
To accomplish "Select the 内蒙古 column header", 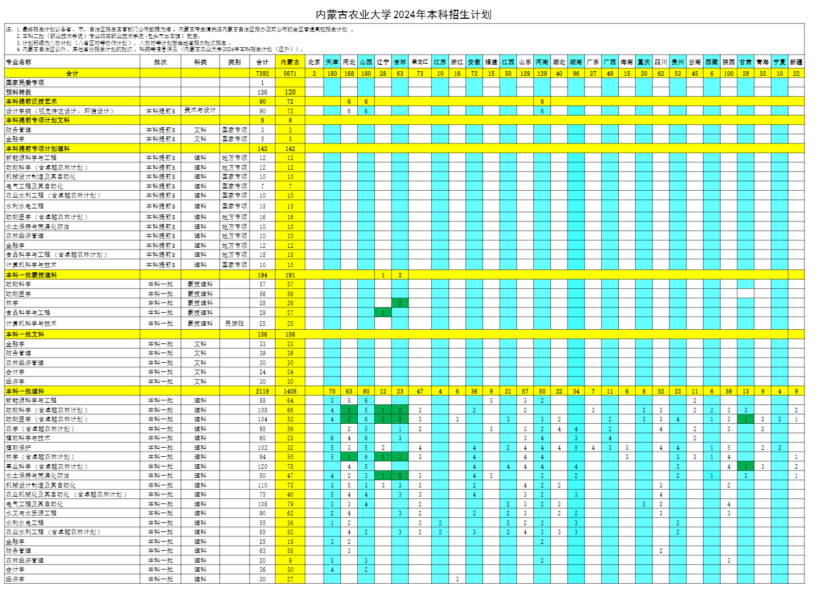I will pyautogui.click(x=290, y=62).
